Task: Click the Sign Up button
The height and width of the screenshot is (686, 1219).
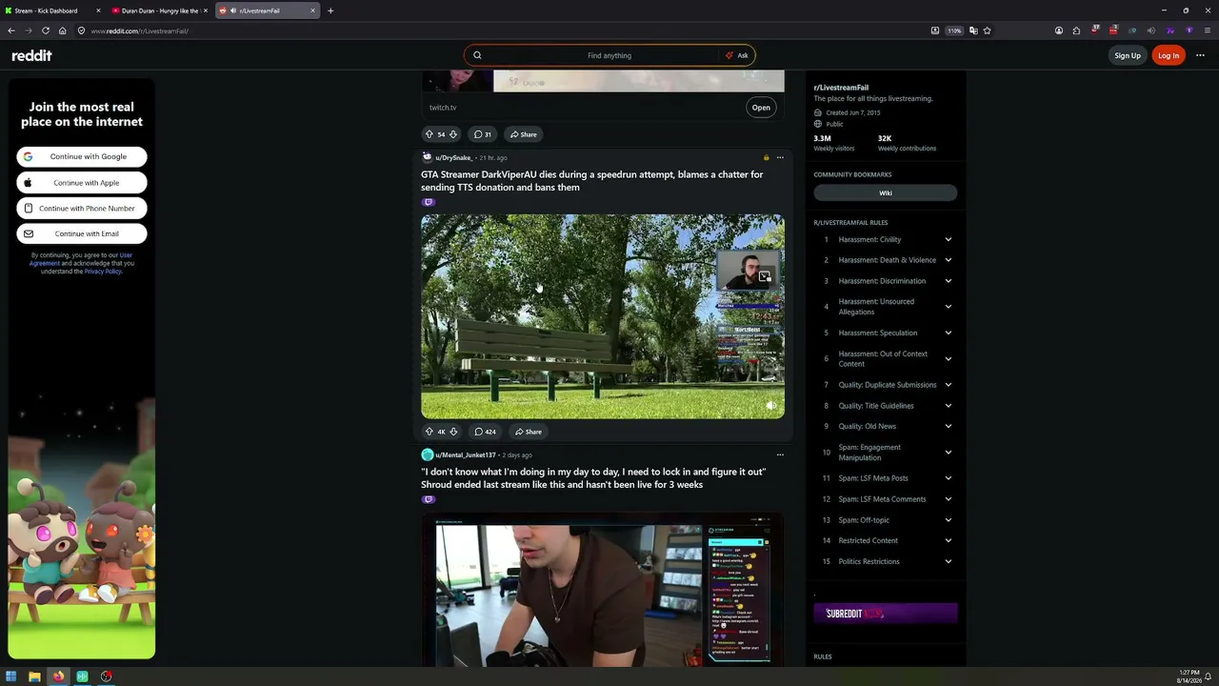Action: tap(1128, 55)
